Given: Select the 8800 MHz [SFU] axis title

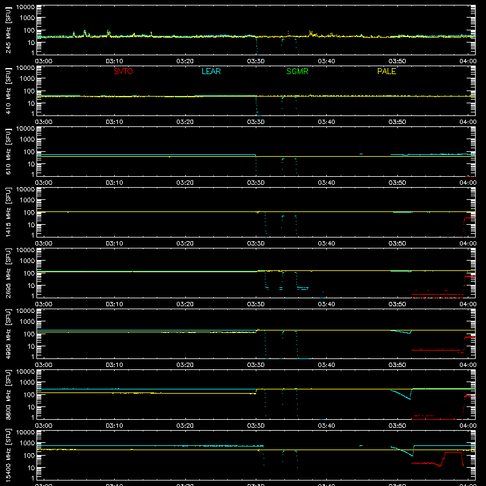Looking at the screenshot, I should [x=8, y=394].
